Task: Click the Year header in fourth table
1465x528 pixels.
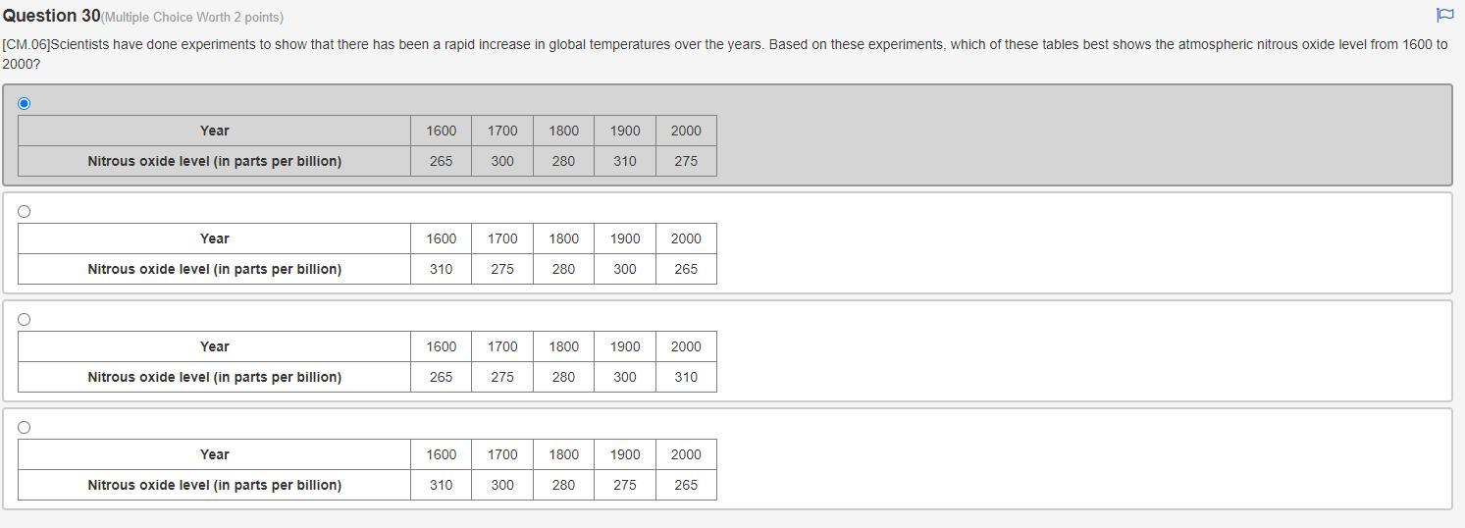Action: (x=215, y=454)
